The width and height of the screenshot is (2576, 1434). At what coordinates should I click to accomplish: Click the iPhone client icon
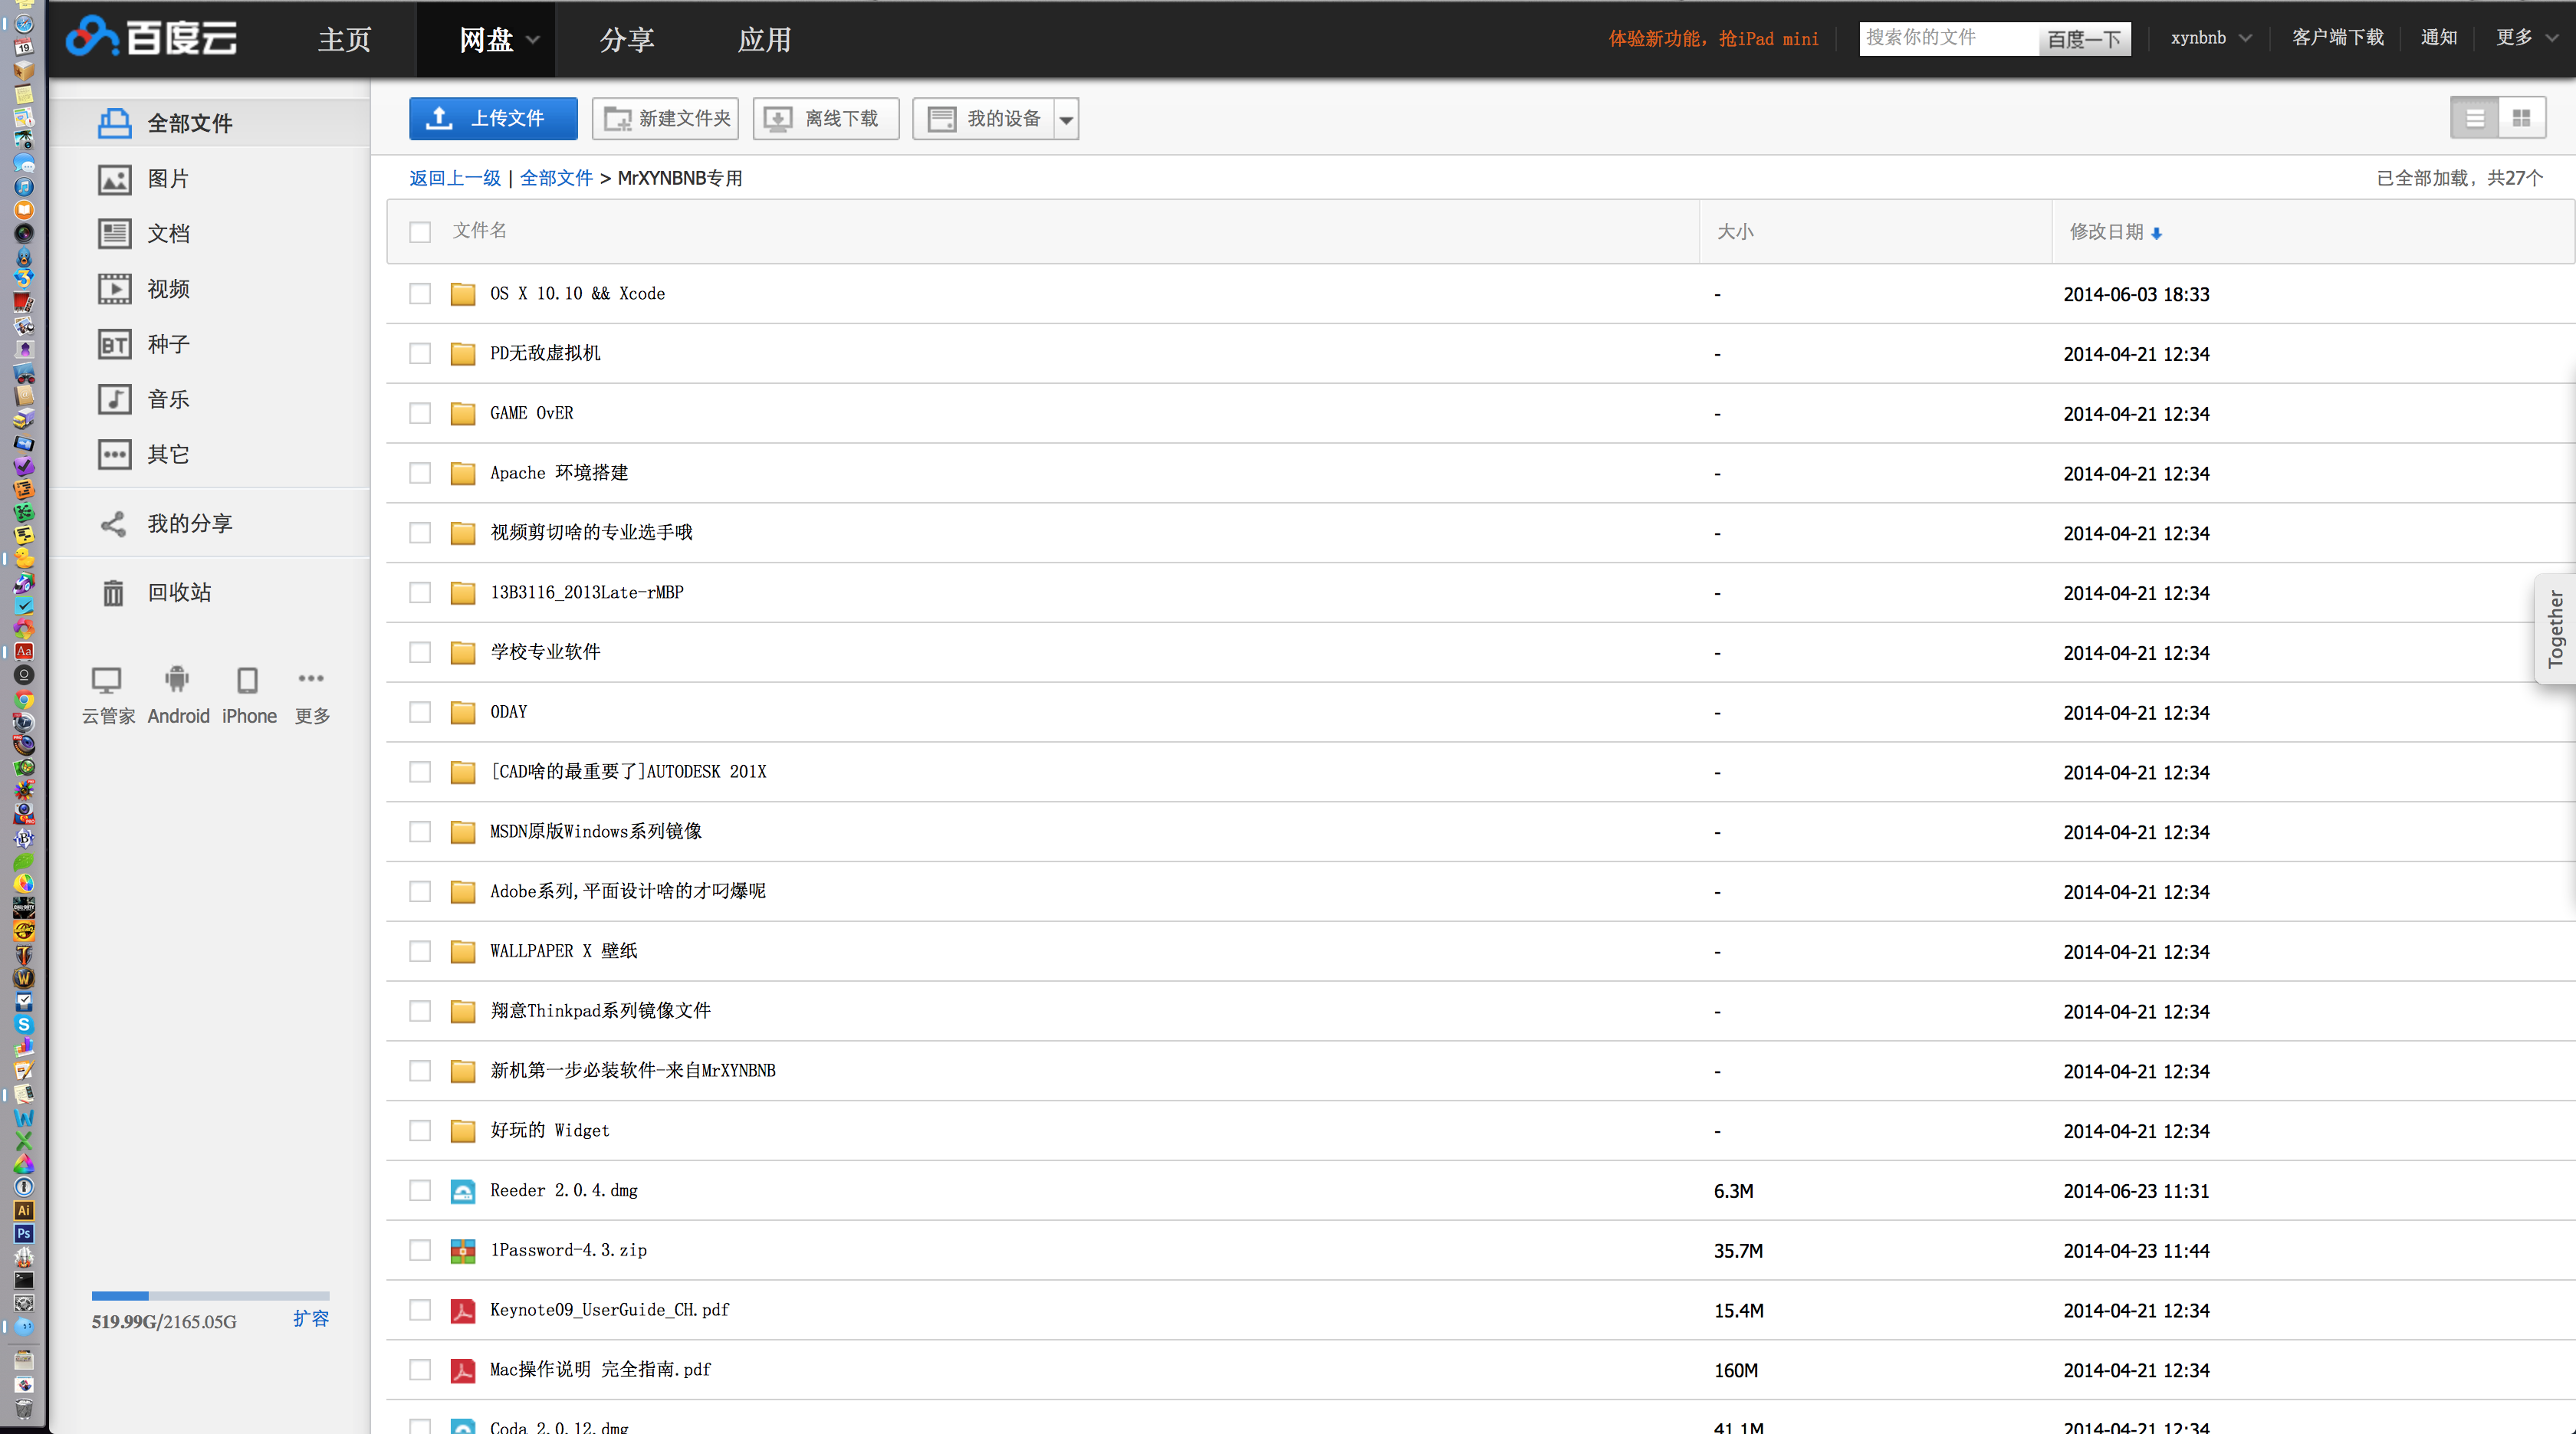(x=247, y=680)
